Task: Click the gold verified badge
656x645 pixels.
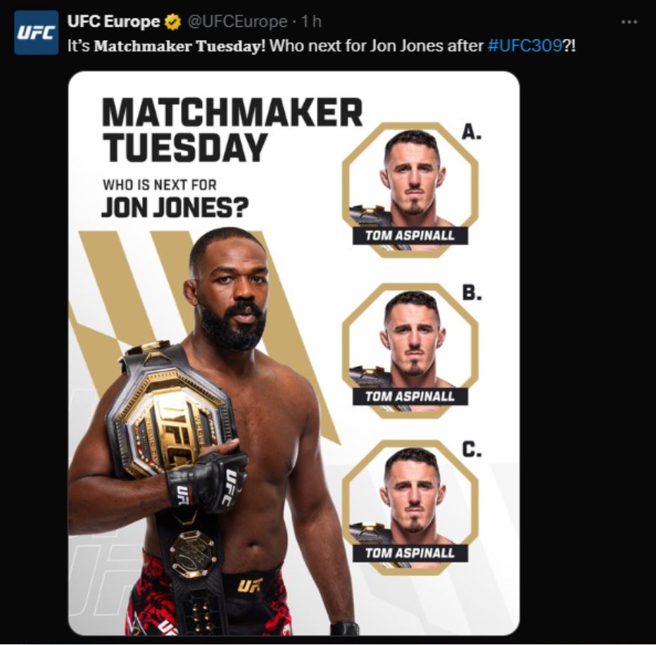Action: coord(172,22)
